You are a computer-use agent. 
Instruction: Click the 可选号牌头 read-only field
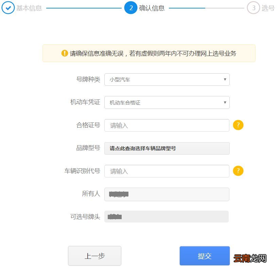167,217
